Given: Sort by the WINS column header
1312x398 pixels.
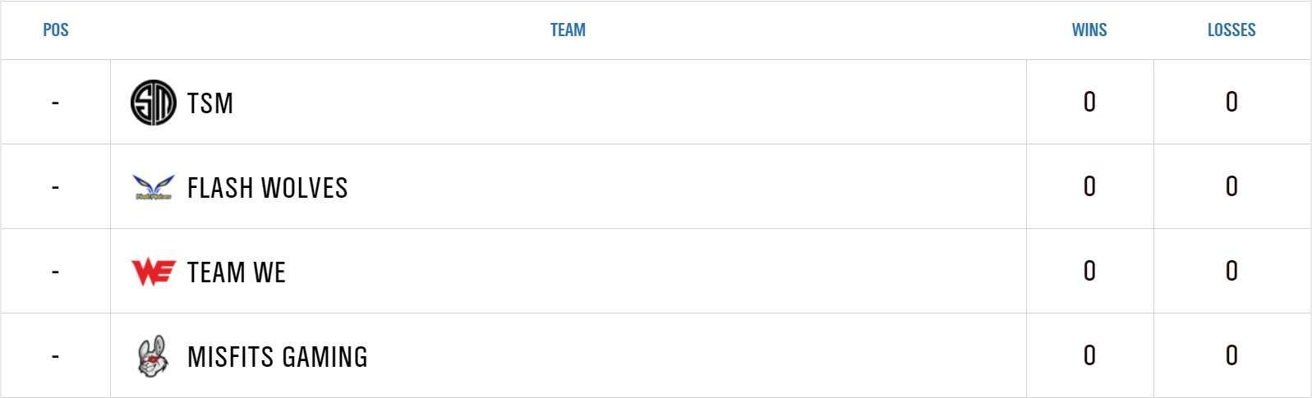Looking at the screenshot, I should [1089, 30].
